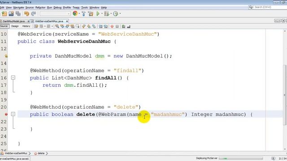The height and width of the screenshot is (161, 287).
Task: Open the browser selection dropdown arrow
Action: [x=79, y=14]
